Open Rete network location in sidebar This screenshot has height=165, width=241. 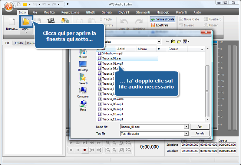point(83,105)
